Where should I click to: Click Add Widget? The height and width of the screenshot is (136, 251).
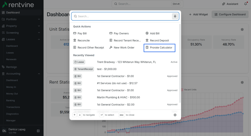[198, 14]
